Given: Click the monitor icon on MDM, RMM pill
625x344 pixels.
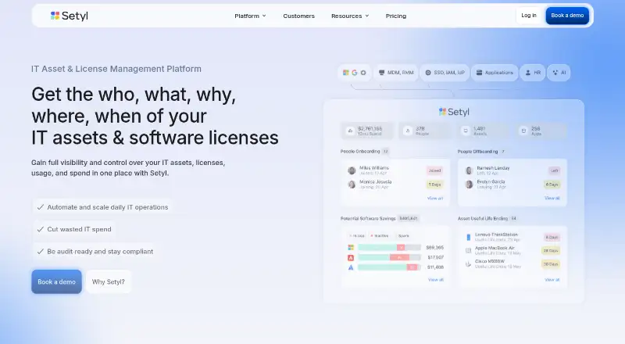Looking at the screenshot, I should coord(382,73).
